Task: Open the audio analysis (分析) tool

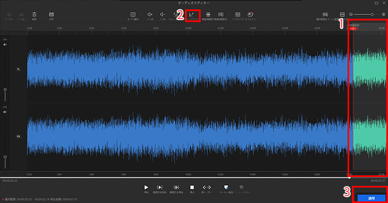Action: tap(51, 14)
